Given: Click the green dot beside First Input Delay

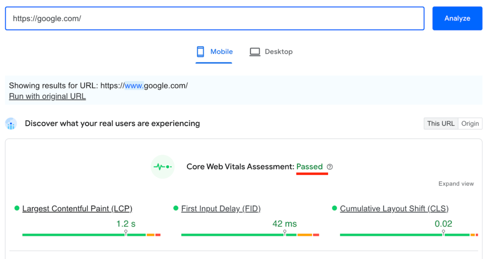Looking at the screenshot, I should 176,208.
